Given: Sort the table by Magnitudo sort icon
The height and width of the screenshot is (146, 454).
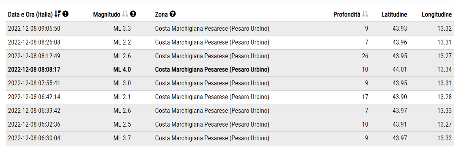Looking at the screenshot, I should (125, 14).
